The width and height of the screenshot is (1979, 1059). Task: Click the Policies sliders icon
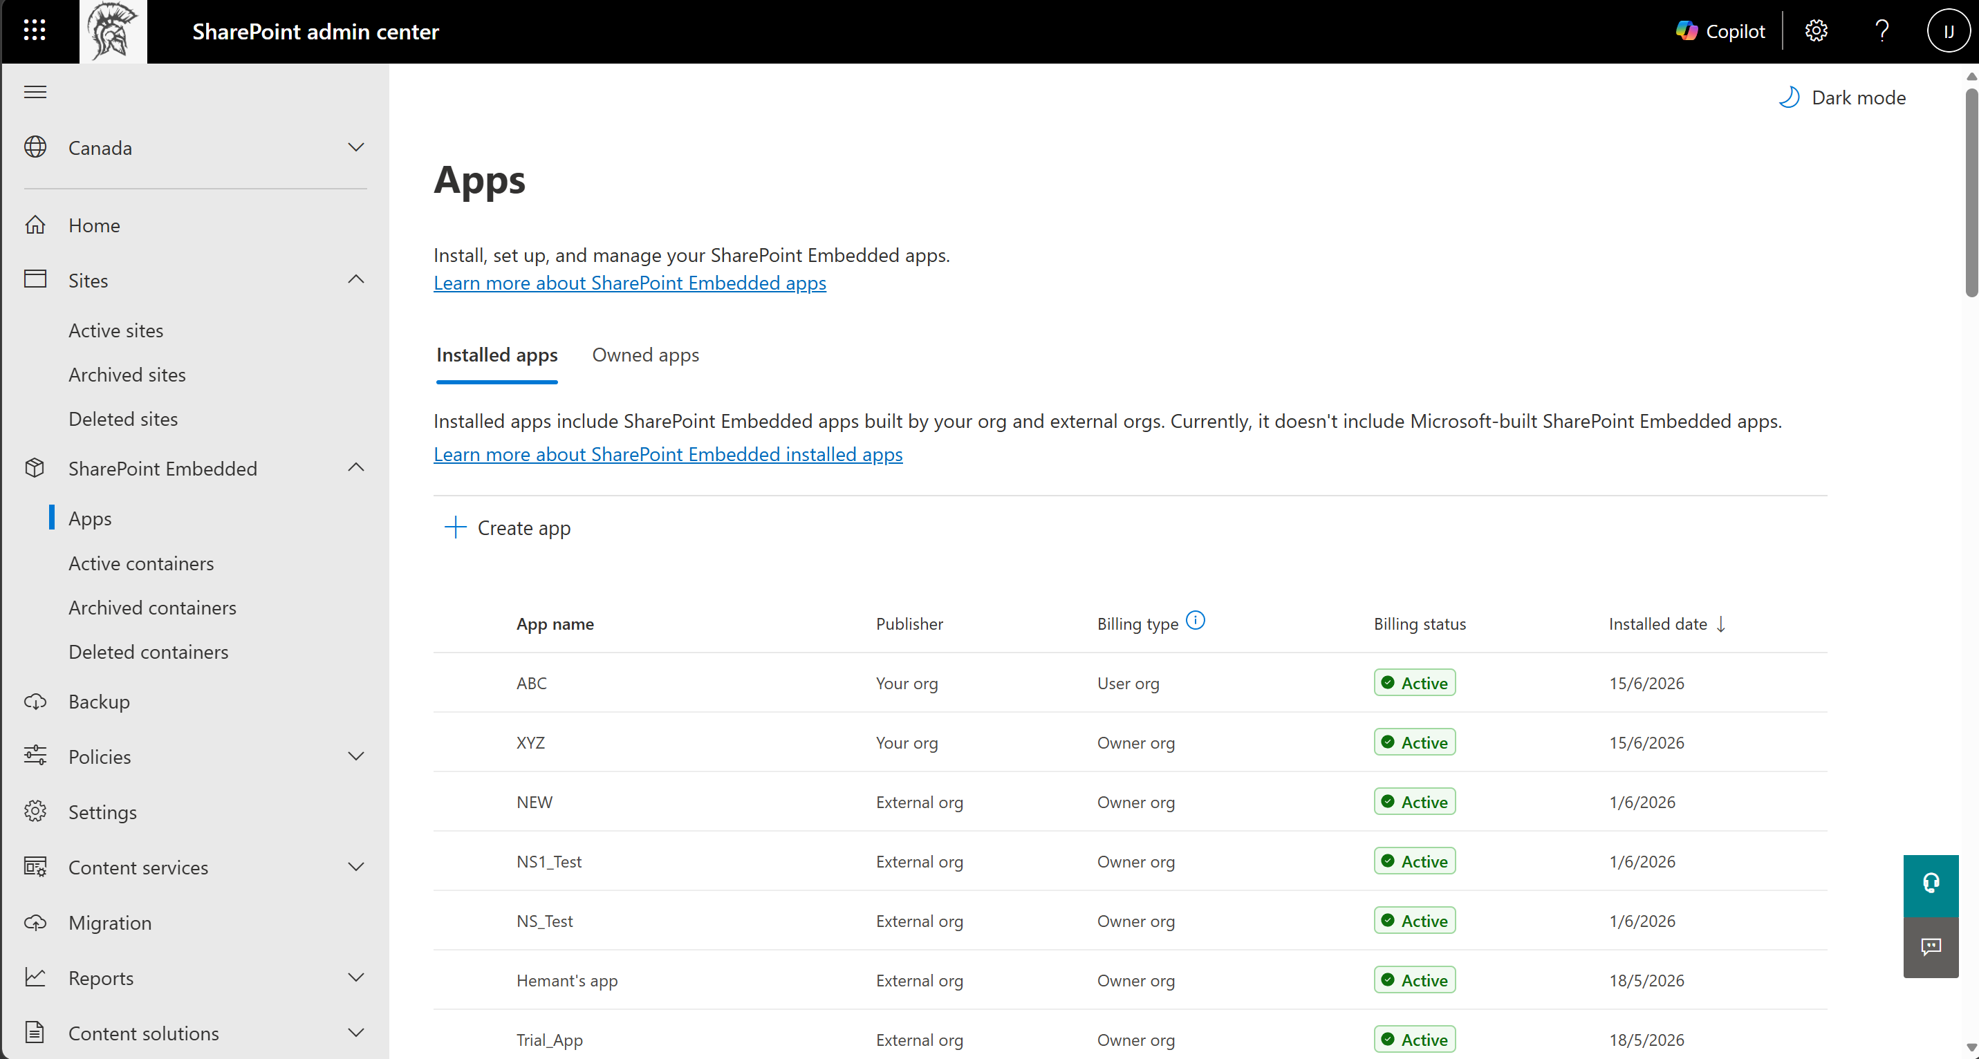click(x=35, y=756)
